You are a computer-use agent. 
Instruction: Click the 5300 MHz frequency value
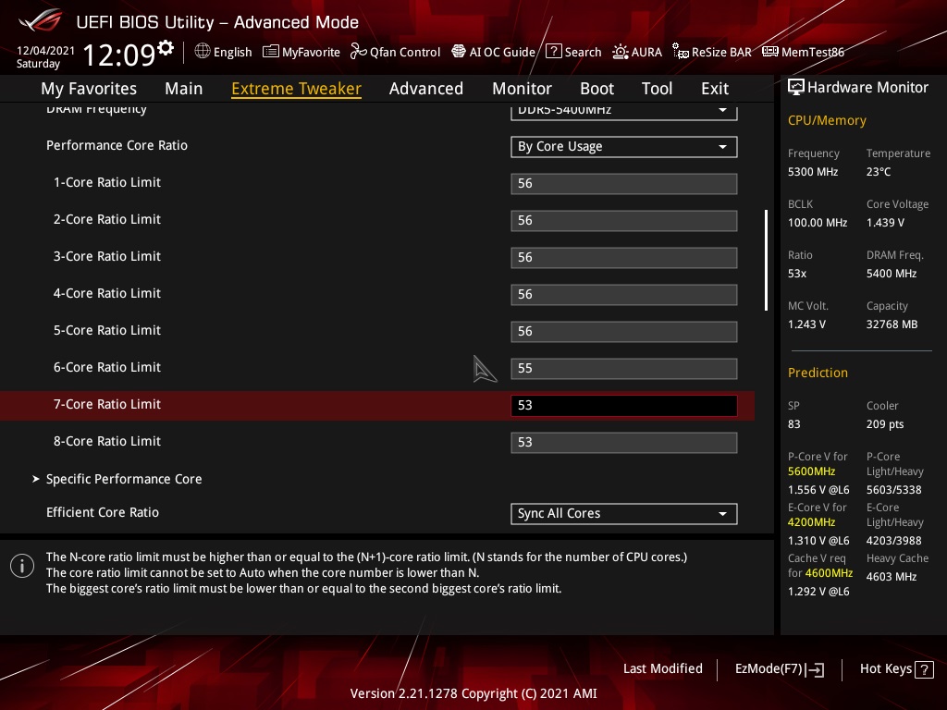[813, 172]
